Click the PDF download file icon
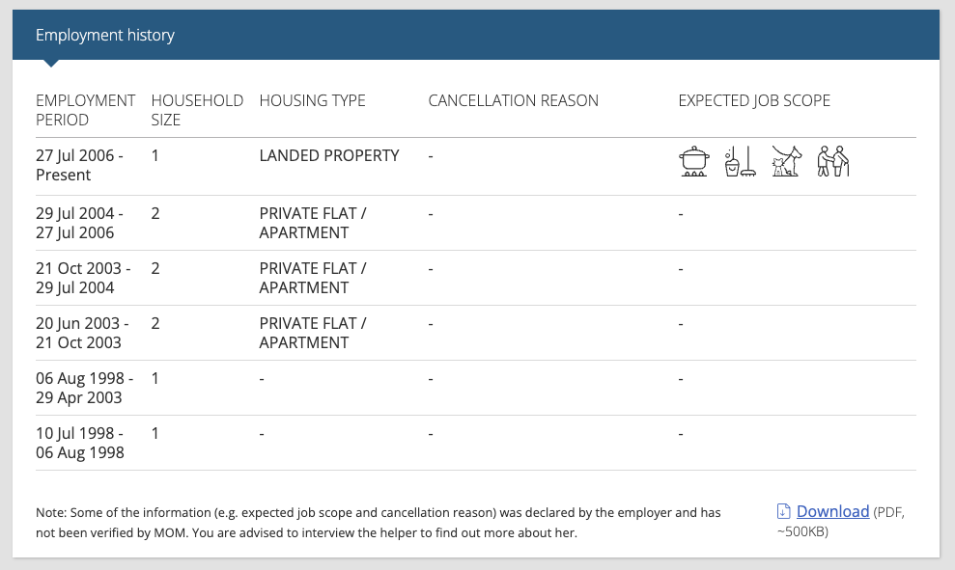Viewport: 955px width, 570px height. [x=784, y=511]
